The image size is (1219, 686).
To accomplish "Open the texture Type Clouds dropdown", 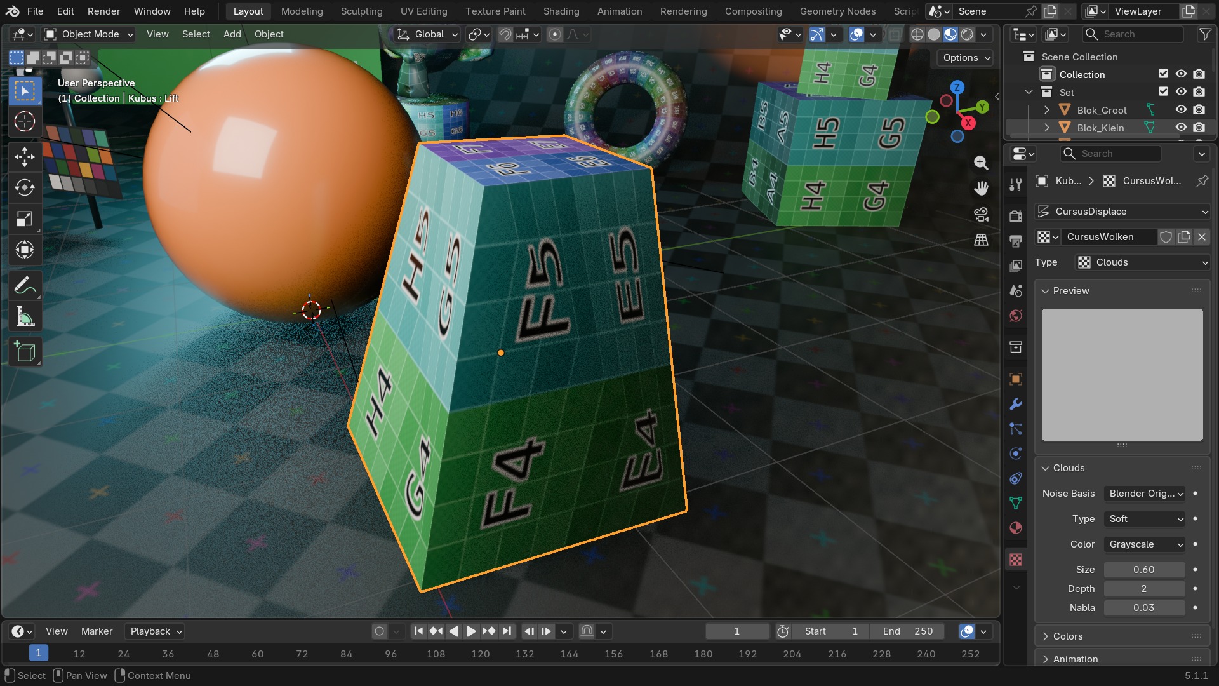I will click(1143, 262).
